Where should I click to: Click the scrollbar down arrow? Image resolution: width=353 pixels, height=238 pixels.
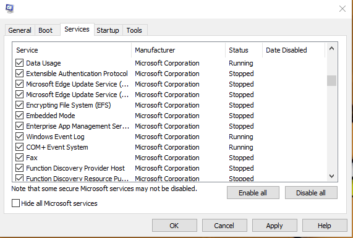tap(331, 176)
